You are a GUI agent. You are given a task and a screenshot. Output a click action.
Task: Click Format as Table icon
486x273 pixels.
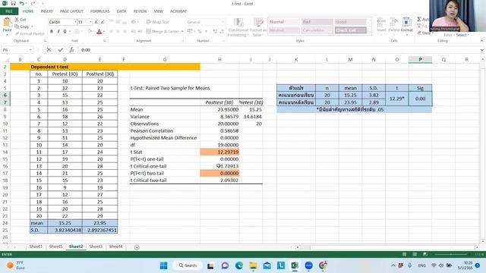pos(258,23)
